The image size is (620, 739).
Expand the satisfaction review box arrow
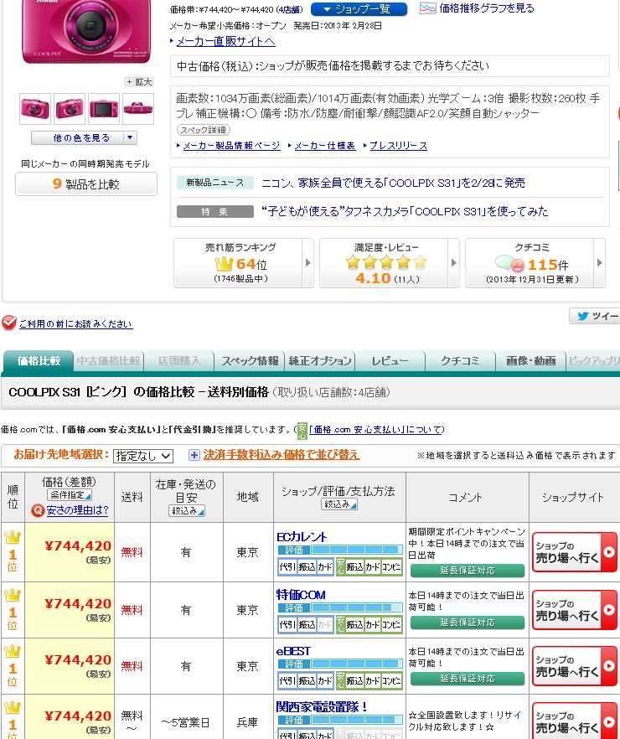(x=454, y=263)
